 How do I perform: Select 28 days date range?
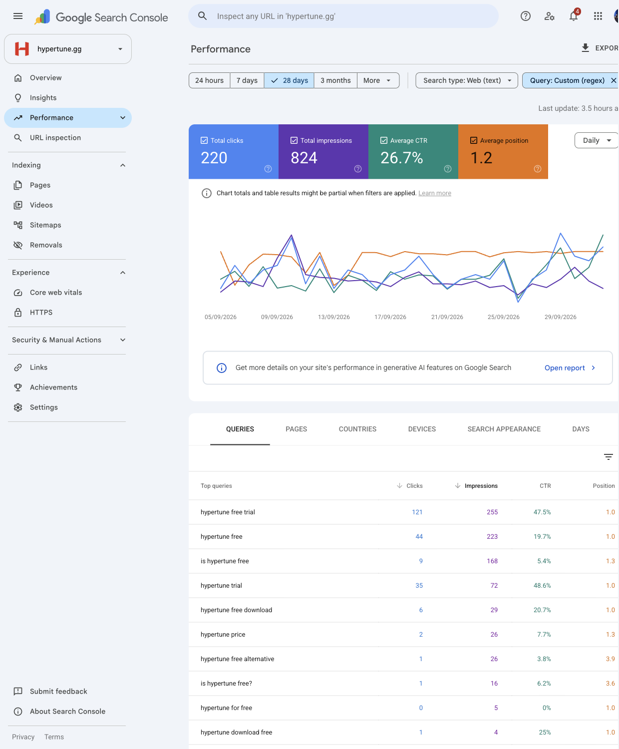coord(289,80)
